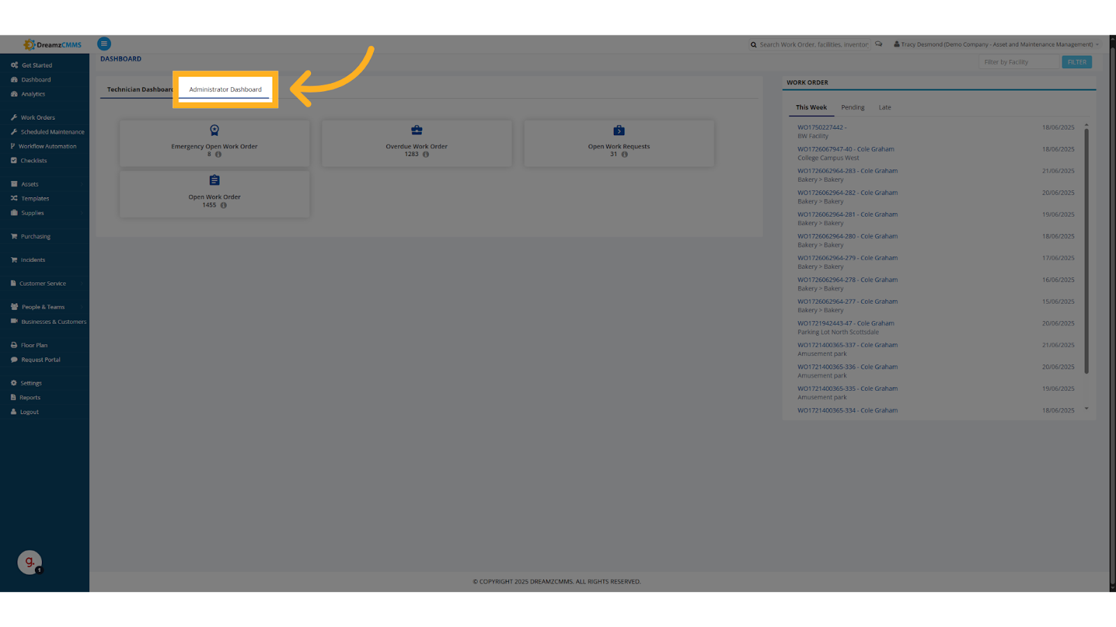
Task: Click the Open Work Order clipboard icon
Action: coord(214,180)
